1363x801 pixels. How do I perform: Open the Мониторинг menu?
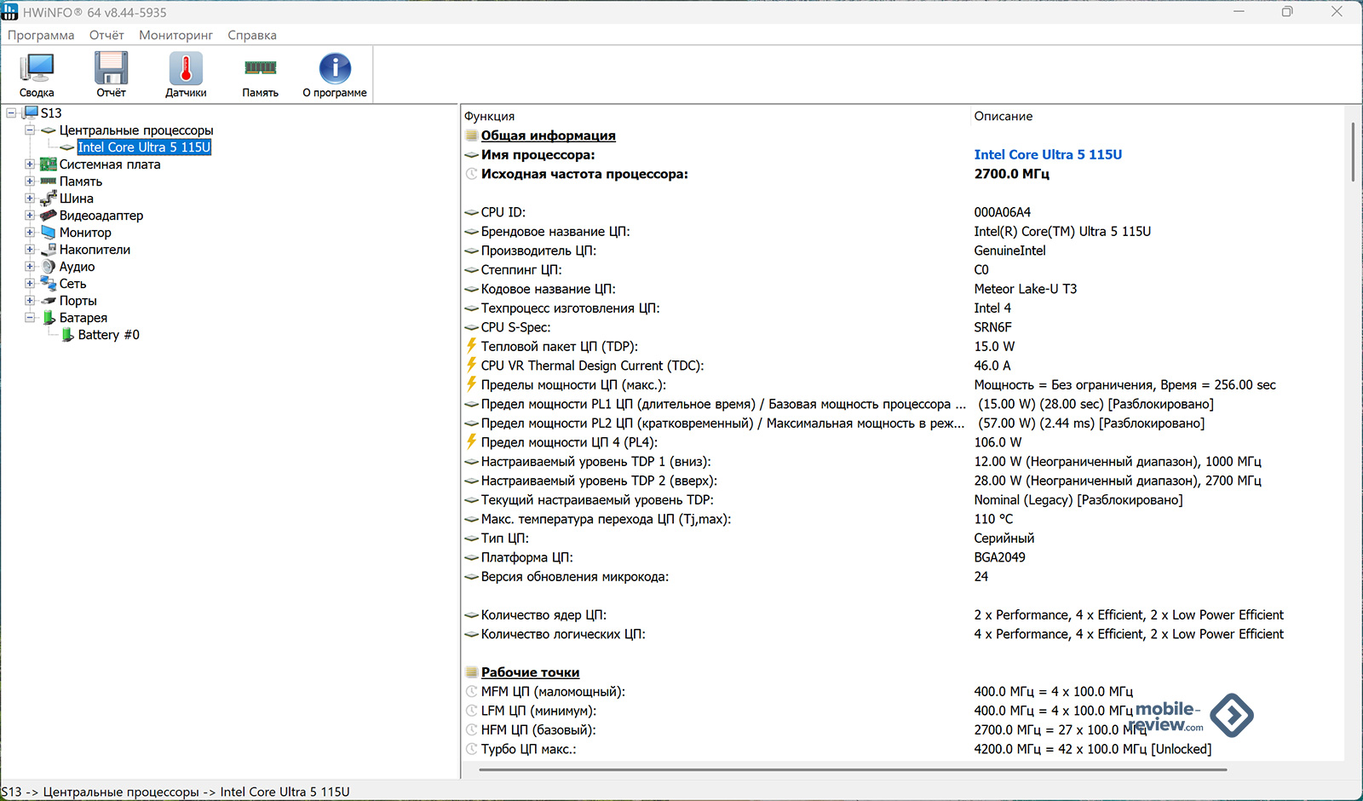pyautogui.click(x=175, y=35)
